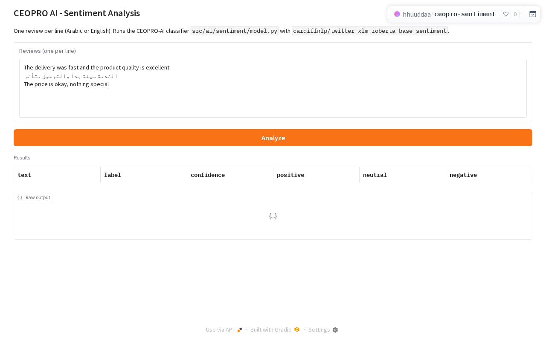
Task: Click the hhuuddaa profile avatar
Action: point(397,14)
